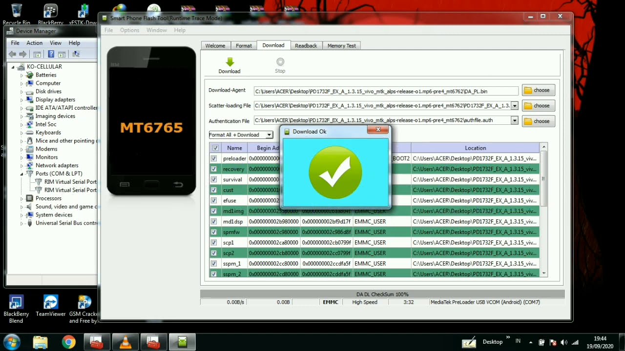Image resolution: width=625 pixels, height=351 pixels.
Task: Open the Authentication File dropdown arrow
Action: (514, 120)
